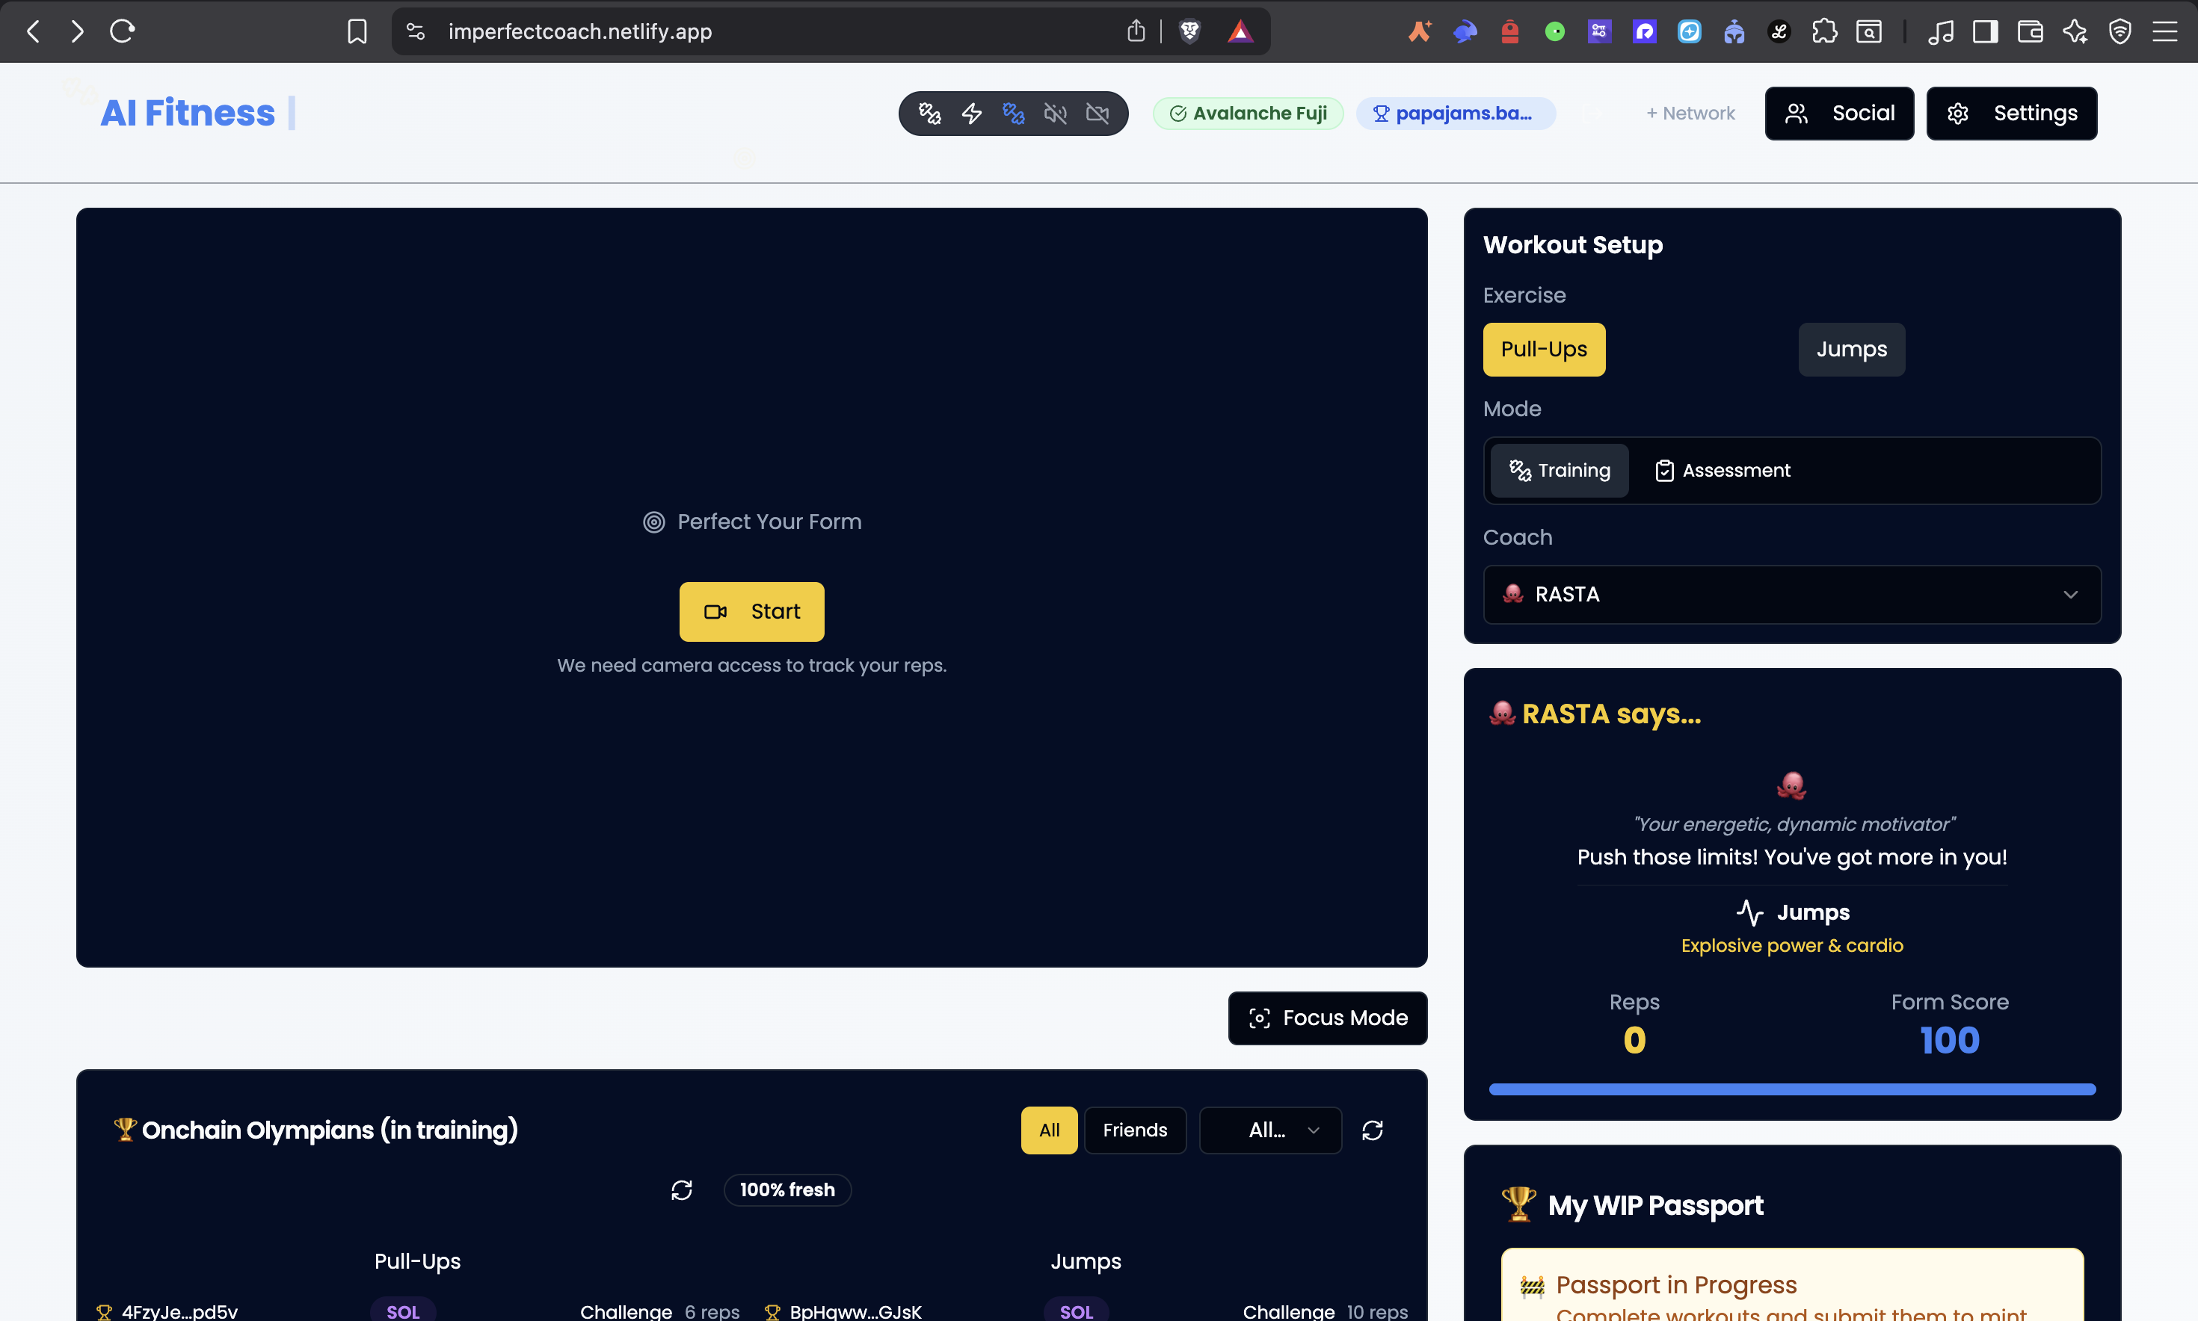Open Settings with gear icon
The height and width of the screenshot is (1321, 2198).
click(2011, 113)
